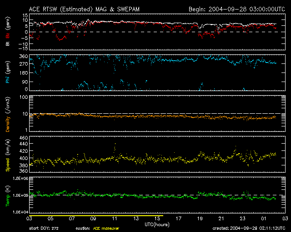Click the created timestamp at bottom right
This screenshot has width=291, height=232.
click(248, 229)
